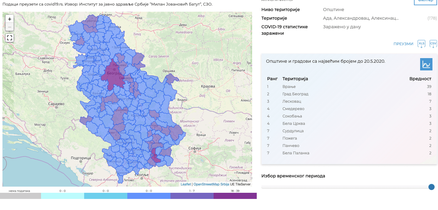Download data as CSV file
The width and height of the screenshot is (438, 210).
(433, 44)
